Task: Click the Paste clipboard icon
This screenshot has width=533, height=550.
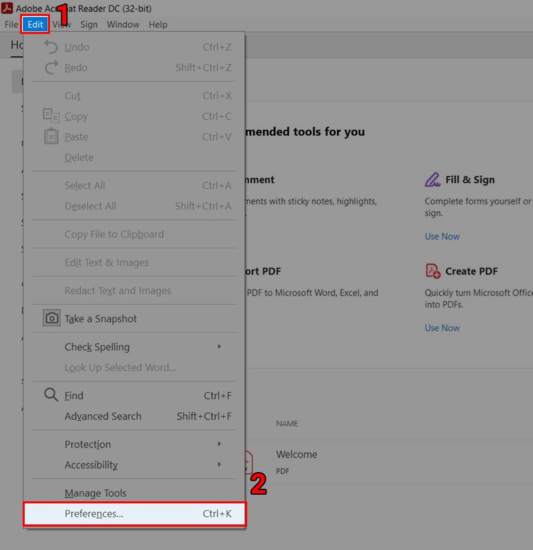Action: coord(51,137)
